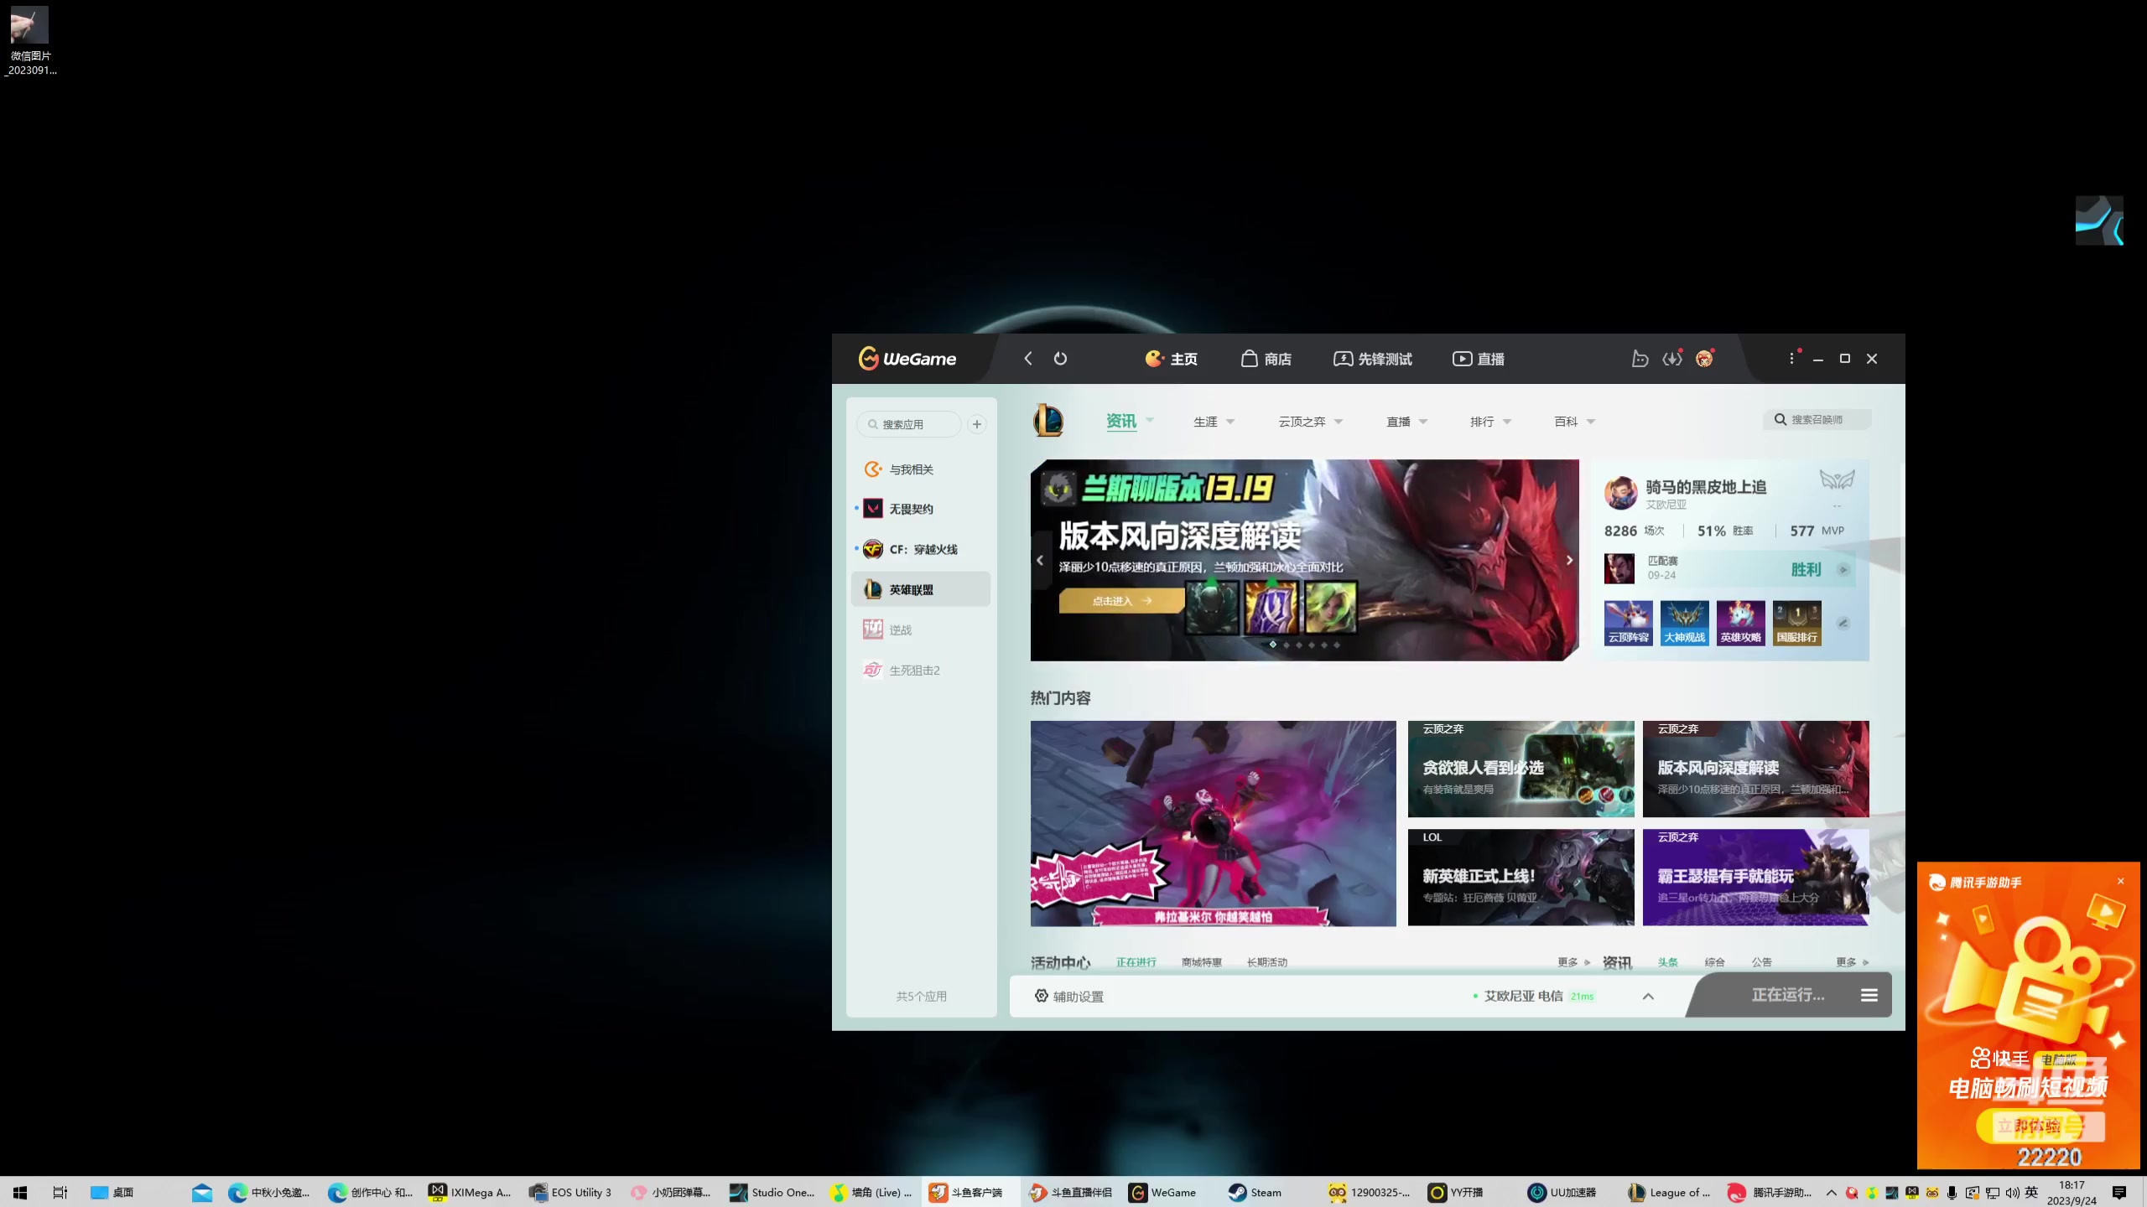The height and width of the screenshot is (1207, 2147).
Task: Open UU加速器 from the taskbar
Action: 1562,1192
